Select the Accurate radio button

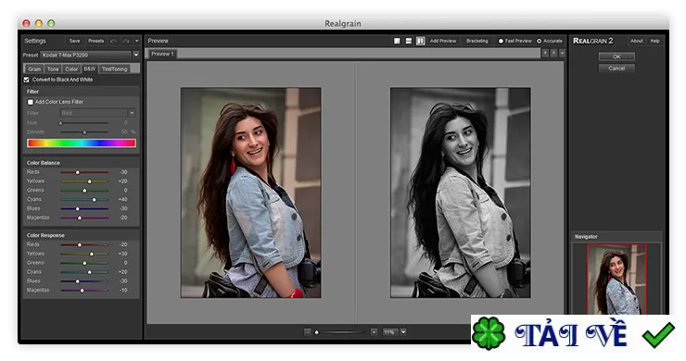(x=539, y=41)
